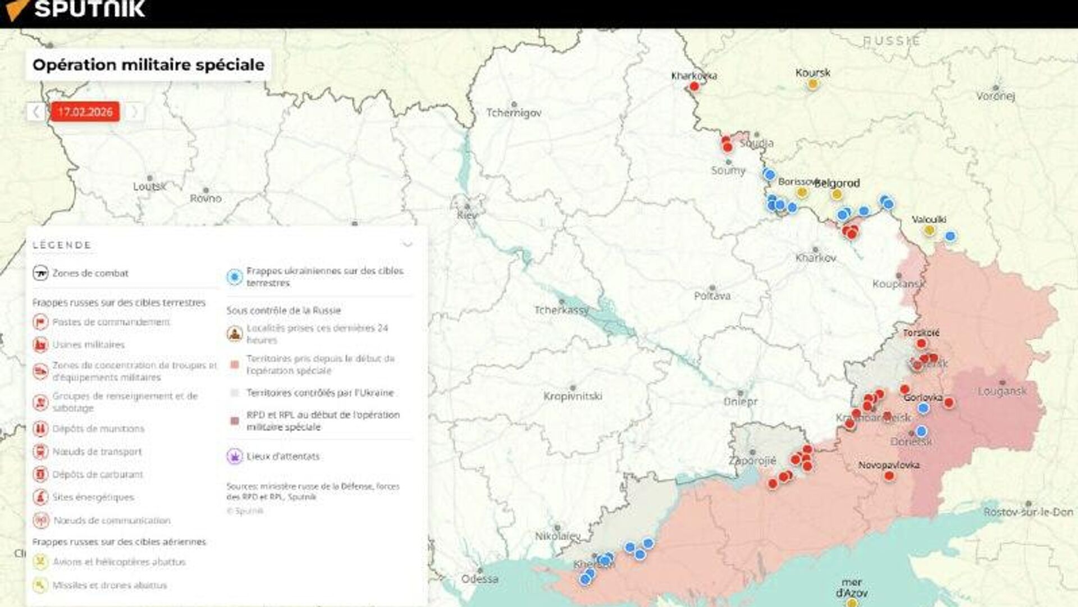Screen dimensions: 1078x607
Task: Select the Usines militaires factory icon
Action: click(x=40, y=344)
